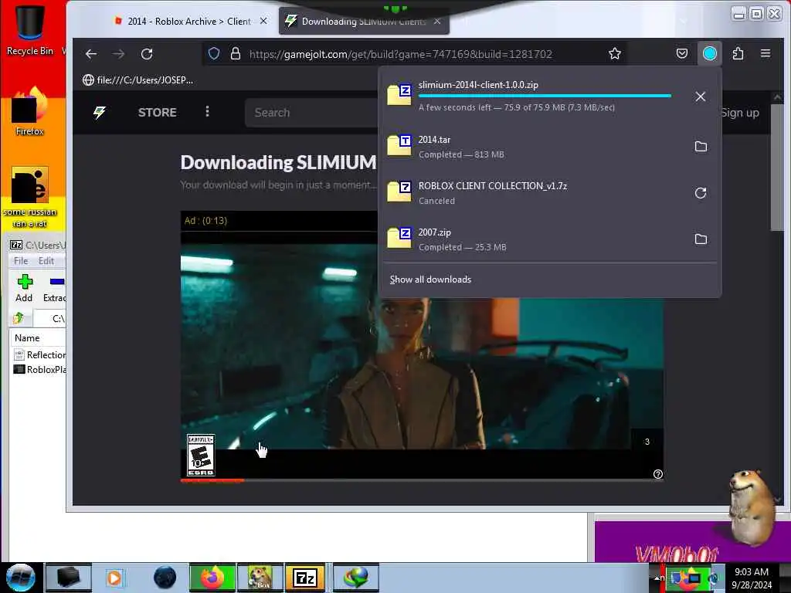Click the ad video progress bar
791x593 pixels.
tap(422, 480)
